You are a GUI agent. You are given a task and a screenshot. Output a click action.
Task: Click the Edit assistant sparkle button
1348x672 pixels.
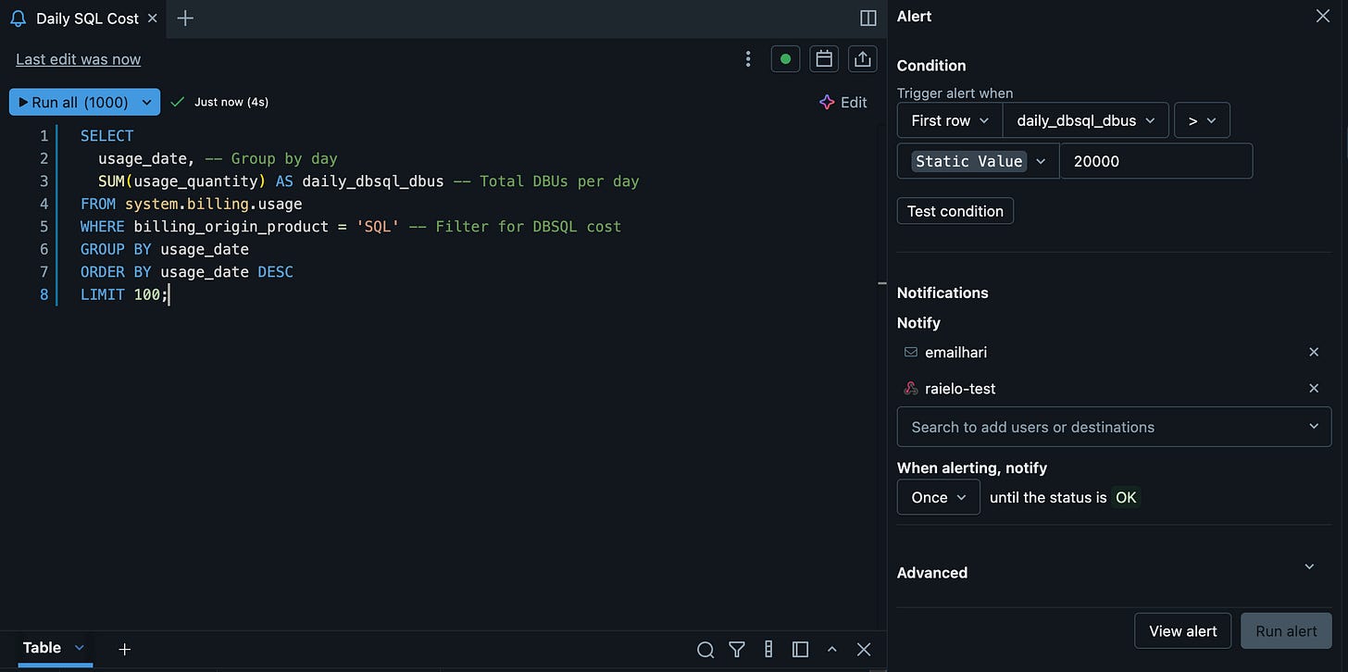tap(843, 103)
